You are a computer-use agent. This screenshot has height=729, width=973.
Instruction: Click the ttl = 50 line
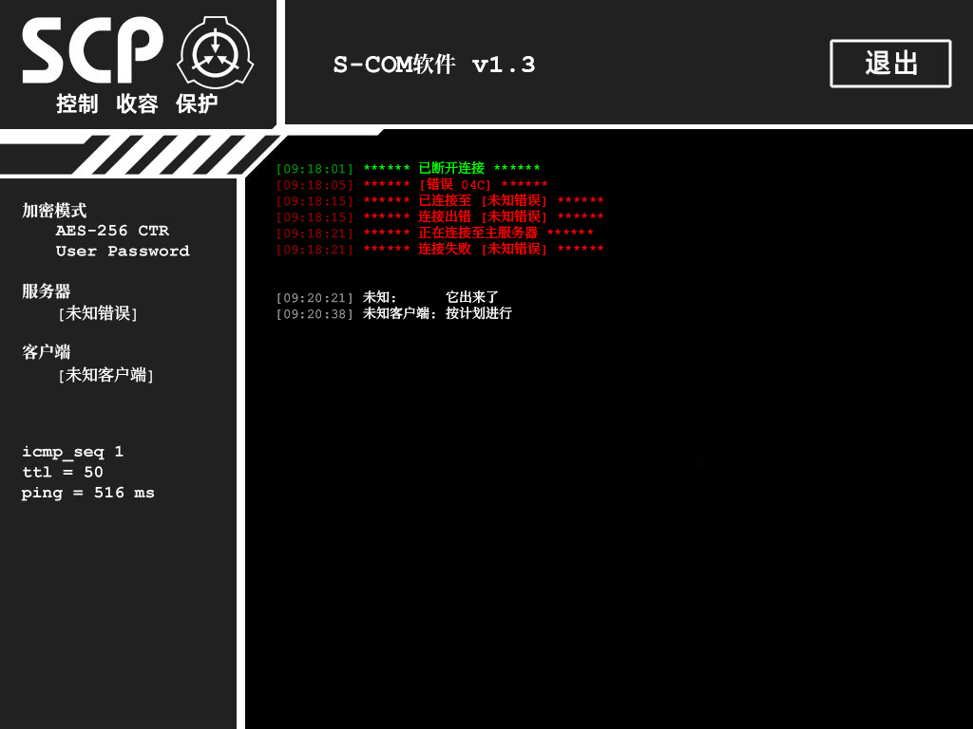pyautogui.click(x=63, y=473)
